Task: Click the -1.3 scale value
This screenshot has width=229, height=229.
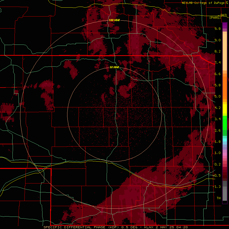Action: (217, 187)
